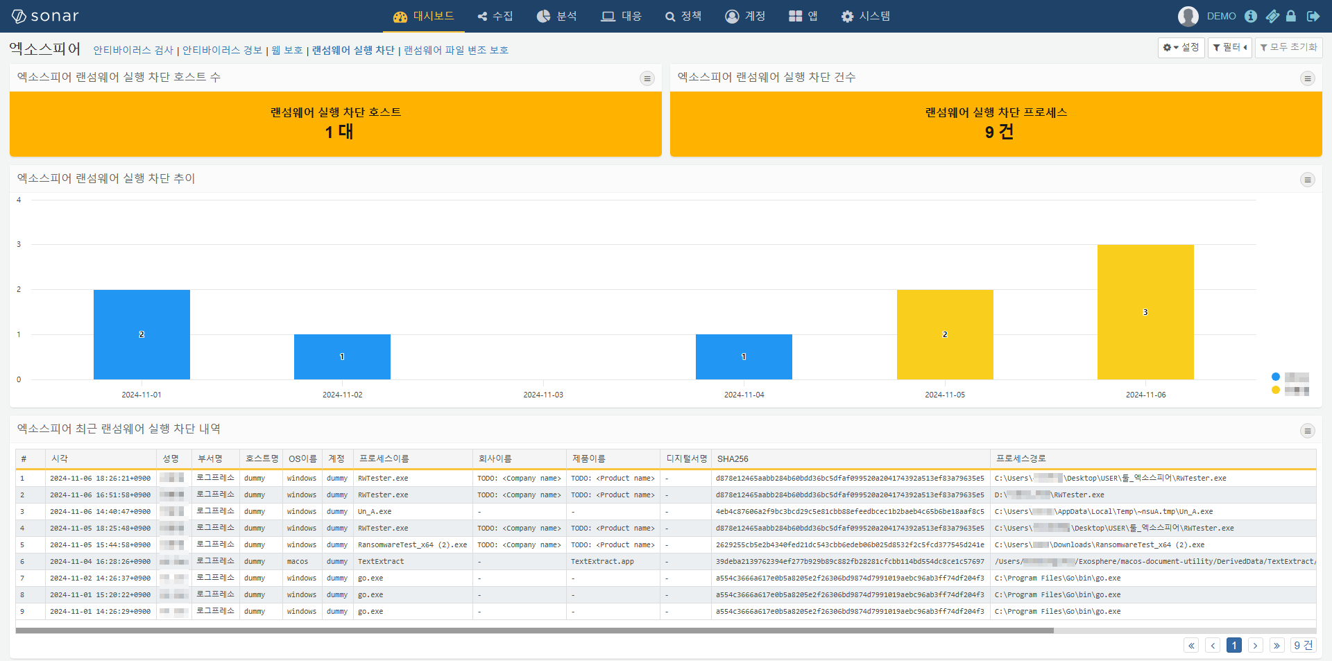Expand the 필터 panel button
1332x661 pixels.
click(1230, 47)
